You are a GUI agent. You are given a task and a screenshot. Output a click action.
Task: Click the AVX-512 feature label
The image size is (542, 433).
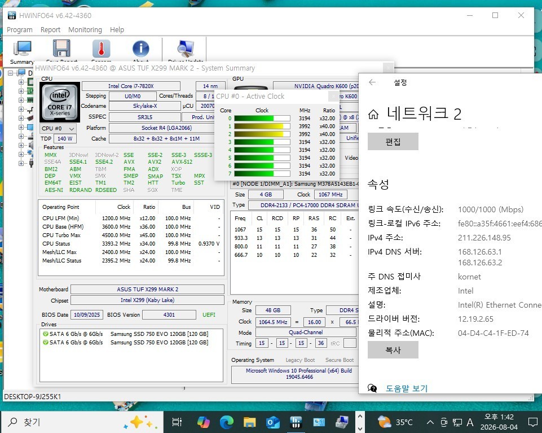[182, 162]
